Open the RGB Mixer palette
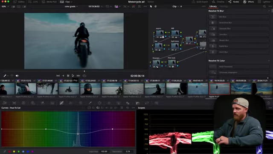 click(x=42, y=103)
